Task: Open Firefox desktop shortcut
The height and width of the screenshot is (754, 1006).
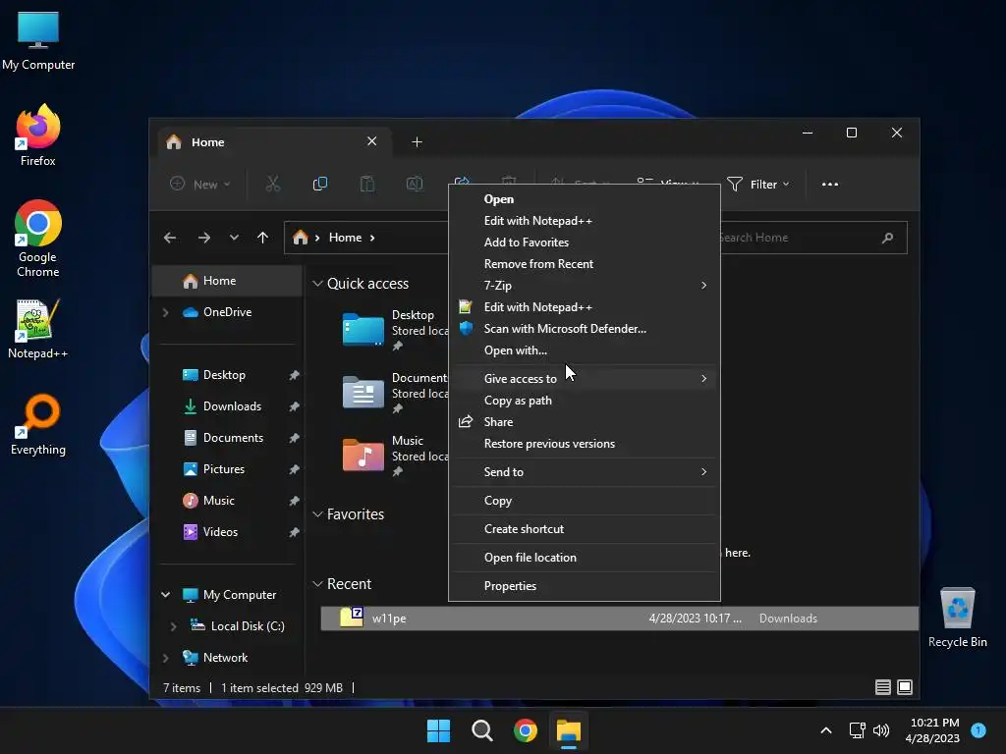Action: tap(38, 135)
